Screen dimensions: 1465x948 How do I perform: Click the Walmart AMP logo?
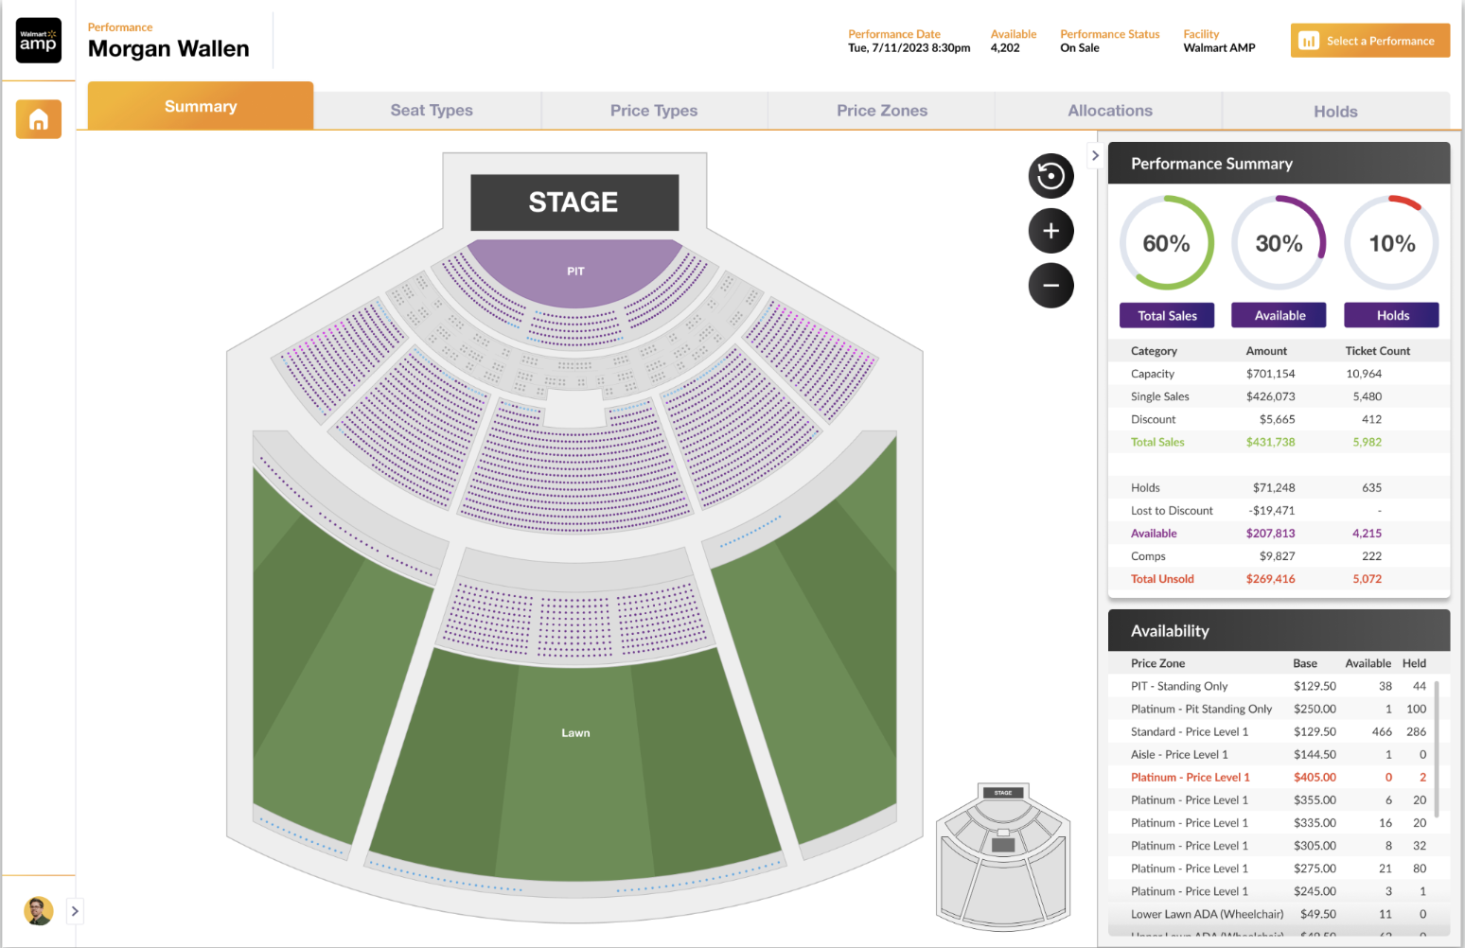click(39, 41)
